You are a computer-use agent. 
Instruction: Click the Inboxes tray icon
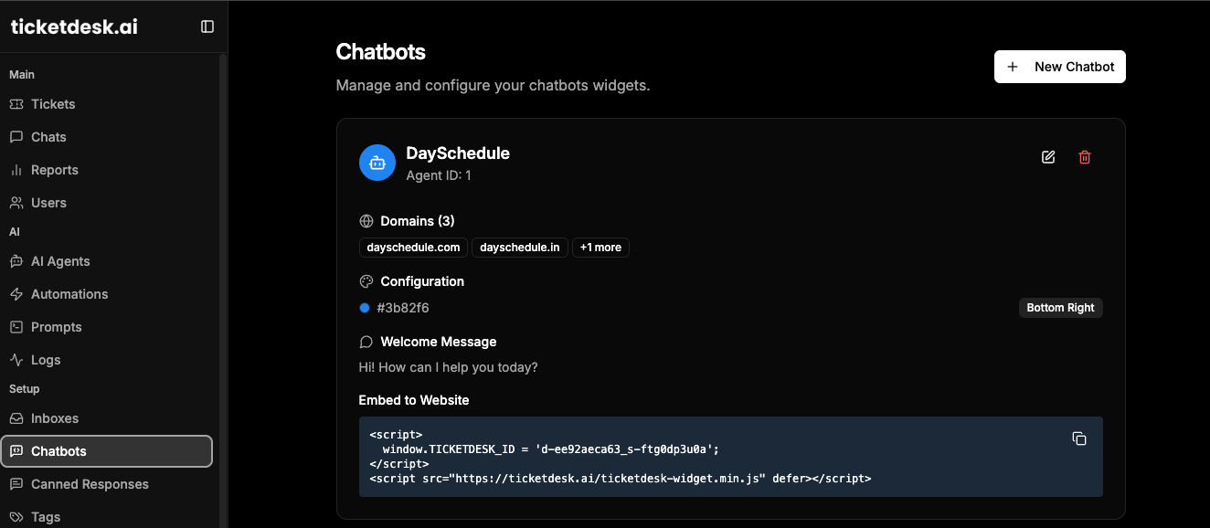[16, 418]
